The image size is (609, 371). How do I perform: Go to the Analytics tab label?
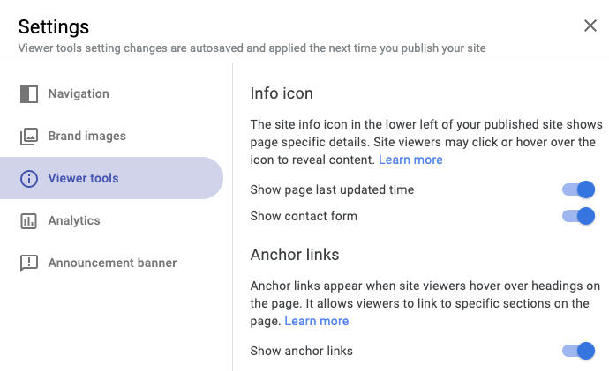click(74, 221)
